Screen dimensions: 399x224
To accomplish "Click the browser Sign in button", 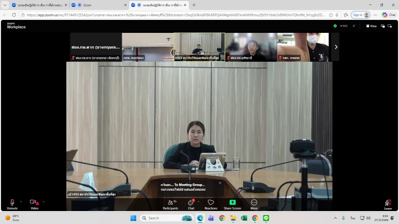I will (358, 15).
